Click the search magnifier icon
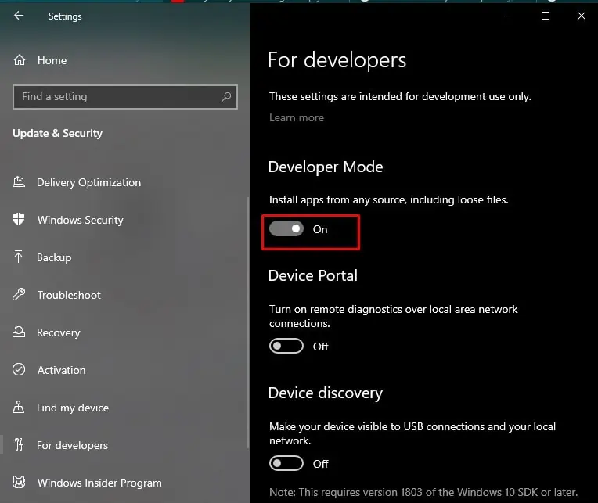598x503 pixels. click(x=226, y=97)
